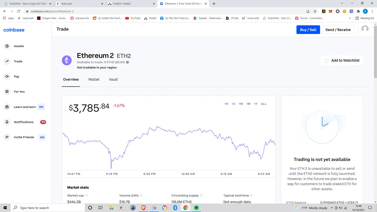Open the For You sidebar icon

coord(7,92)
